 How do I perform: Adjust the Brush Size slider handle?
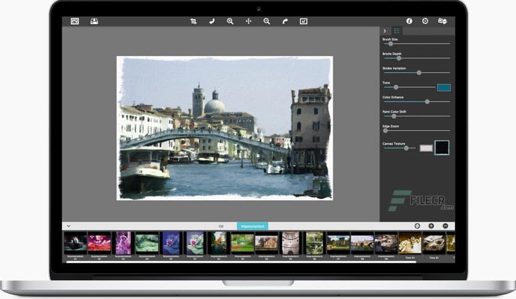click(x=391, y=44)
